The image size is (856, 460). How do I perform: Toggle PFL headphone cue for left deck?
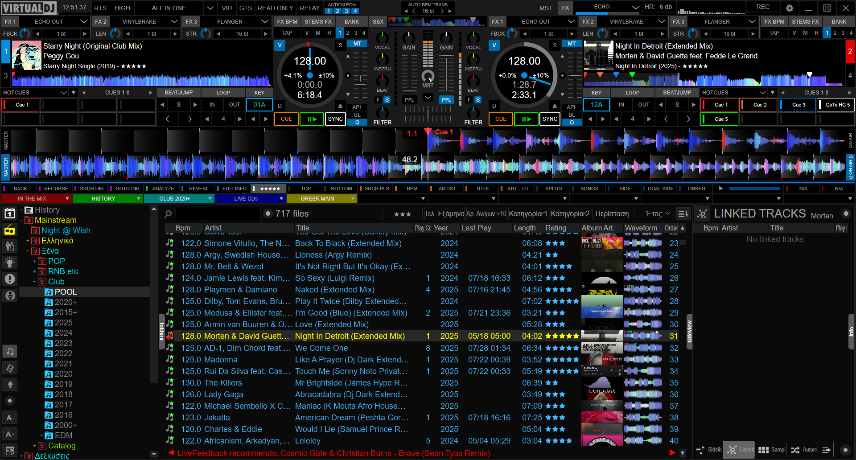(x=409, y=100)
